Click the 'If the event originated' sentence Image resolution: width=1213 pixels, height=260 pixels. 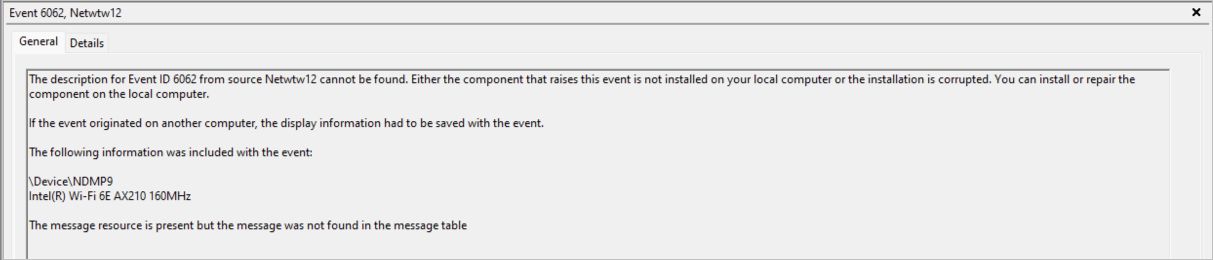pyautogui.click(x=286, y=123)
